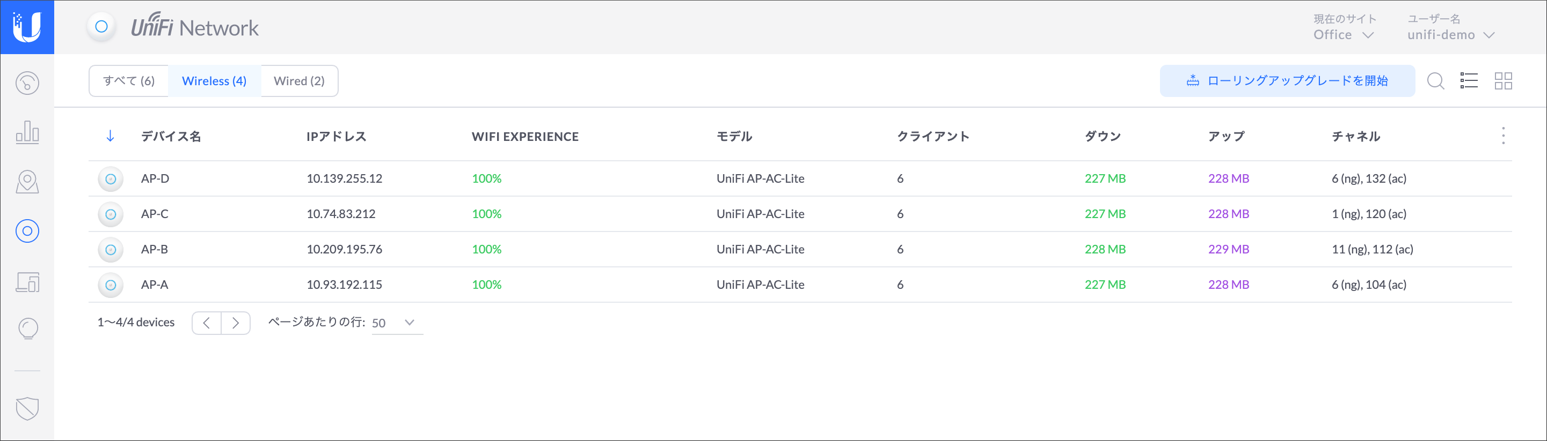1547x441 pixels.
Task: Expand the unifi-demo user dropdown
Action: [x=1450, y=35]
